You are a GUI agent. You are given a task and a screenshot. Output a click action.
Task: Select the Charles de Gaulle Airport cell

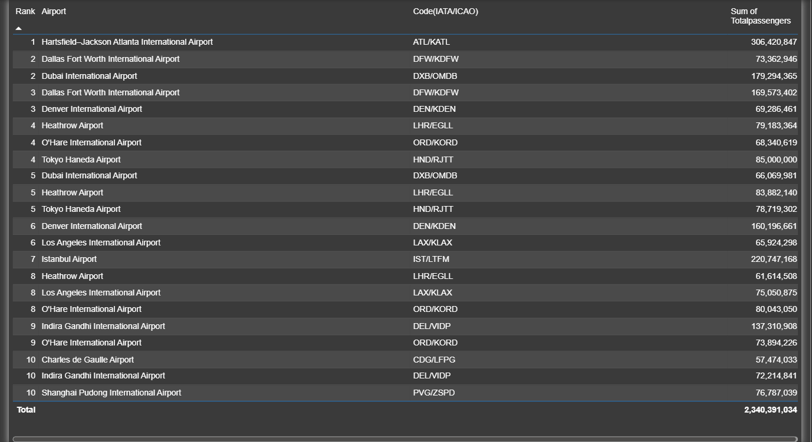tap(87, 360)
